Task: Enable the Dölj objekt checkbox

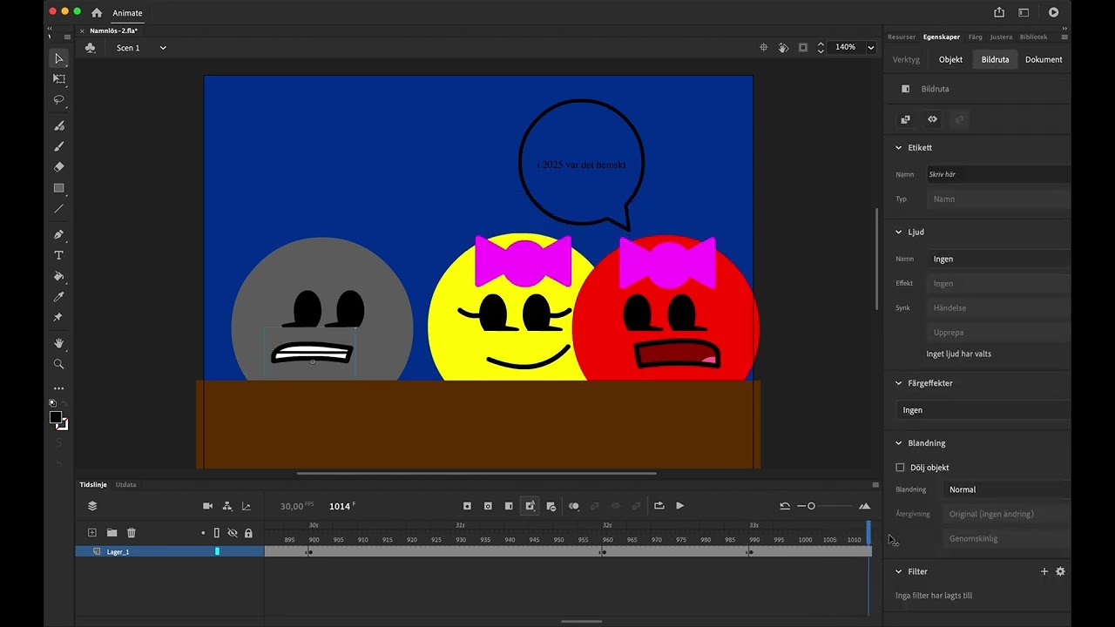Action: pyautogui.click(x=900, y=468)
